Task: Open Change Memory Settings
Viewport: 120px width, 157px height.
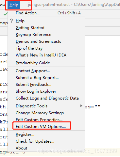Action: [x=46, y=113]
